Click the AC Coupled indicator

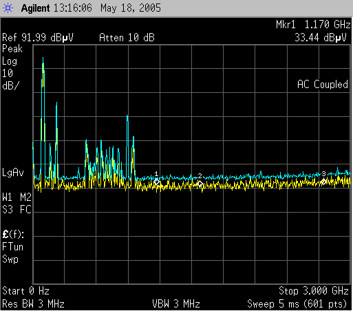[x=323, y=84]
